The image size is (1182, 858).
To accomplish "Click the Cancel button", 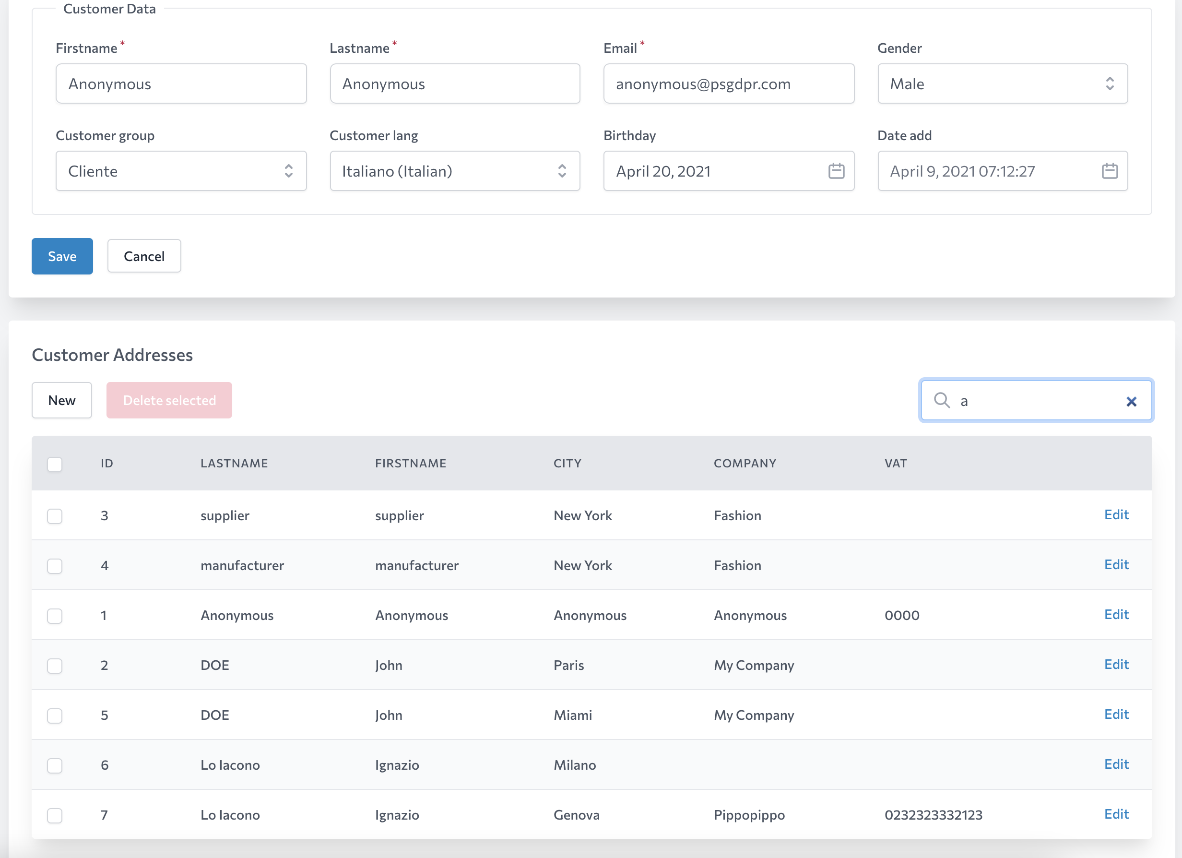I will (144, 256).
